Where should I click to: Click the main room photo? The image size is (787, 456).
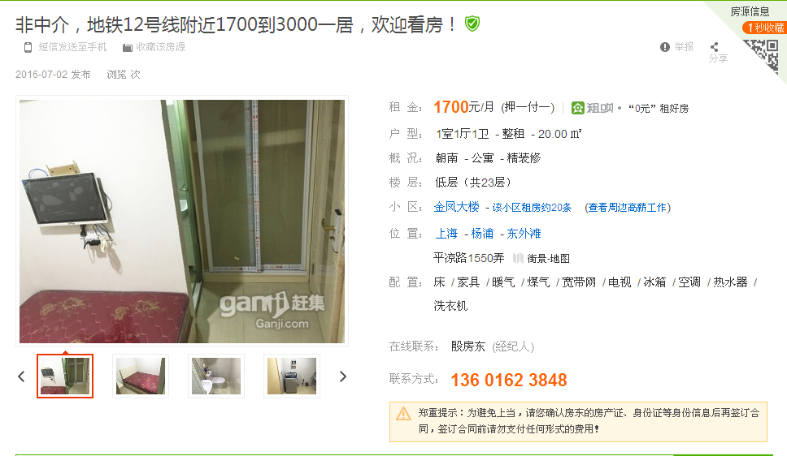tap(181, 221)
